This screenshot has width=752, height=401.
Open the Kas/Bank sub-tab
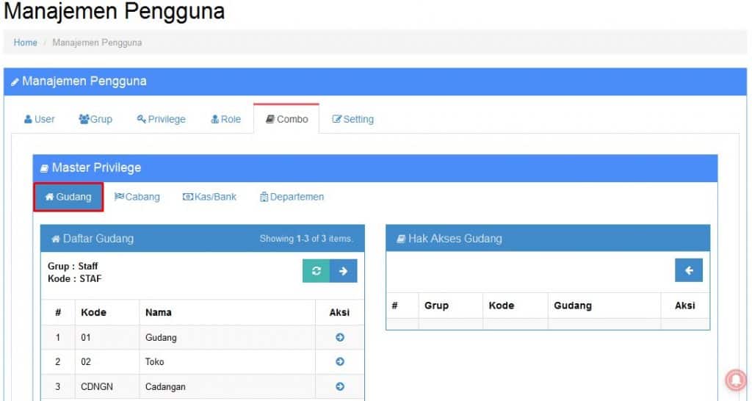click(x=209, y=197)
